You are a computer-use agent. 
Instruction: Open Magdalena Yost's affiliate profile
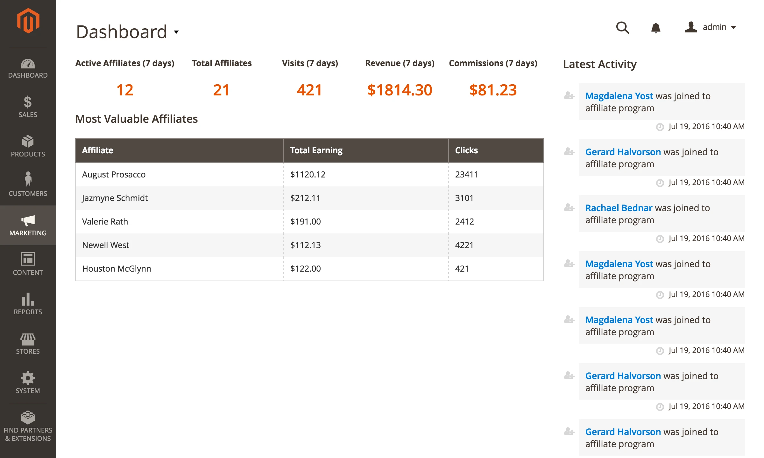[619, 96]
